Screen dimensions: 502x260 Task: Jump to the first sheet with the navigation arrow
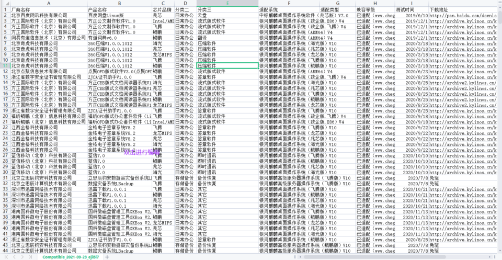(x=6, y=257)
